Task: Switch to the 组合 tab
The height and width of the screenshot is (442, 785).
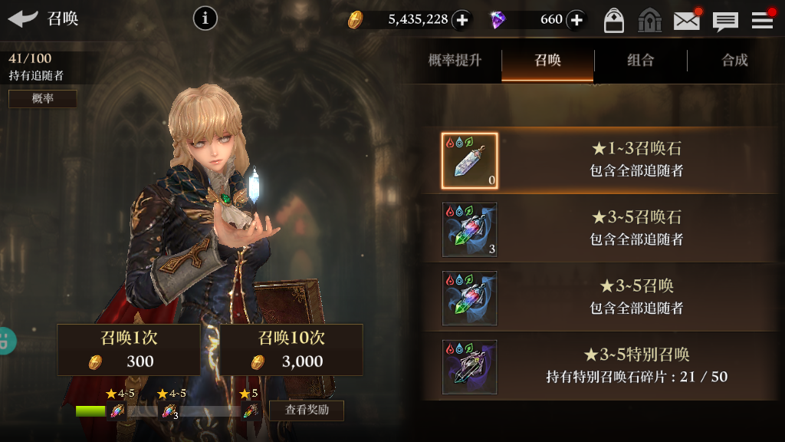Action: pos(641,61)
